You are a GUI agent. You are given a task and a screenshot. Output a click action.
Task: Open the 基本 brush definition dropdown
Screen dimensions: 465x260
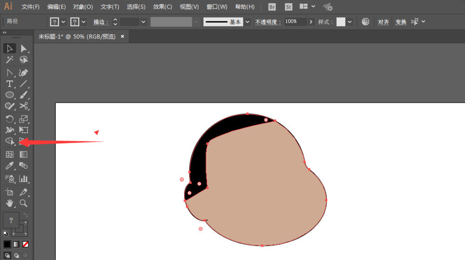point(247,22)
